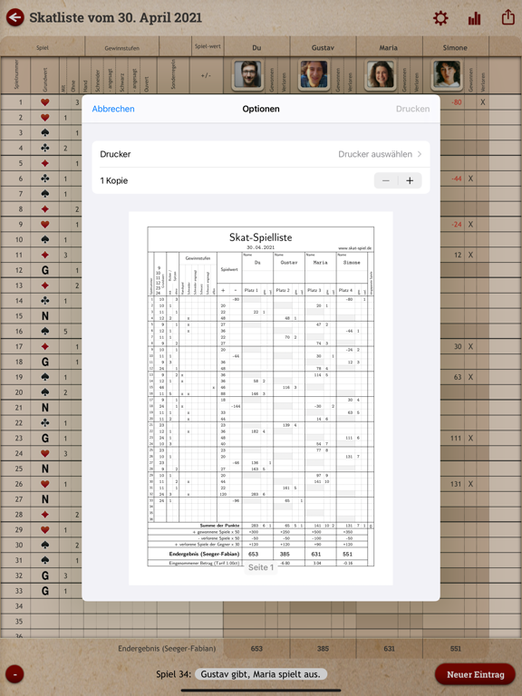Increase copies with the plus stepper
The width and height of the screenshot is (522, 696).
410,180
